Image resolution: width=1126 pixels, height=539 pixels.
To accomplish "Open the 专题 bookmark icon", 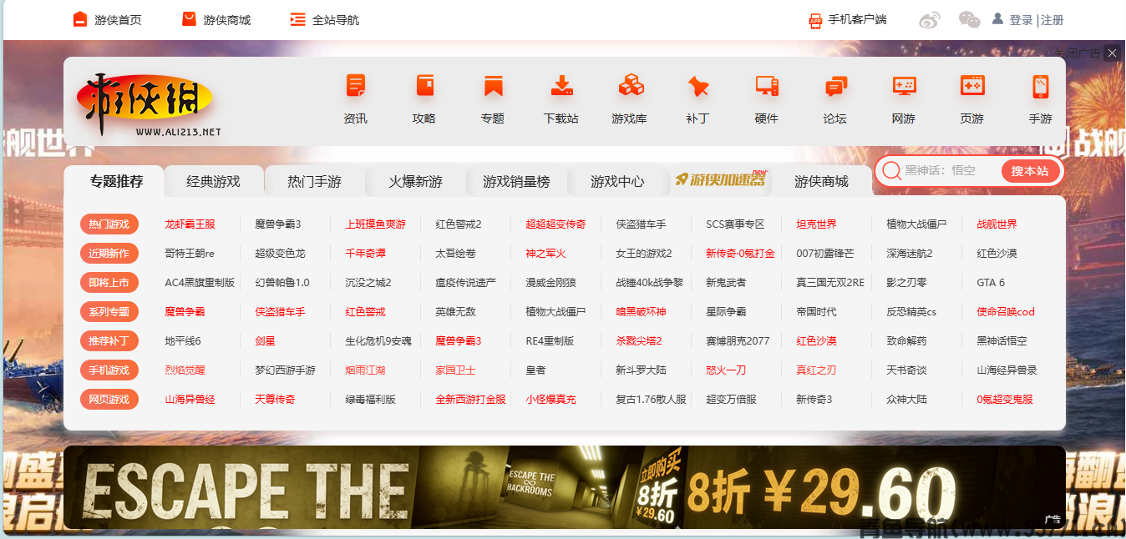I will coord(493,86).
